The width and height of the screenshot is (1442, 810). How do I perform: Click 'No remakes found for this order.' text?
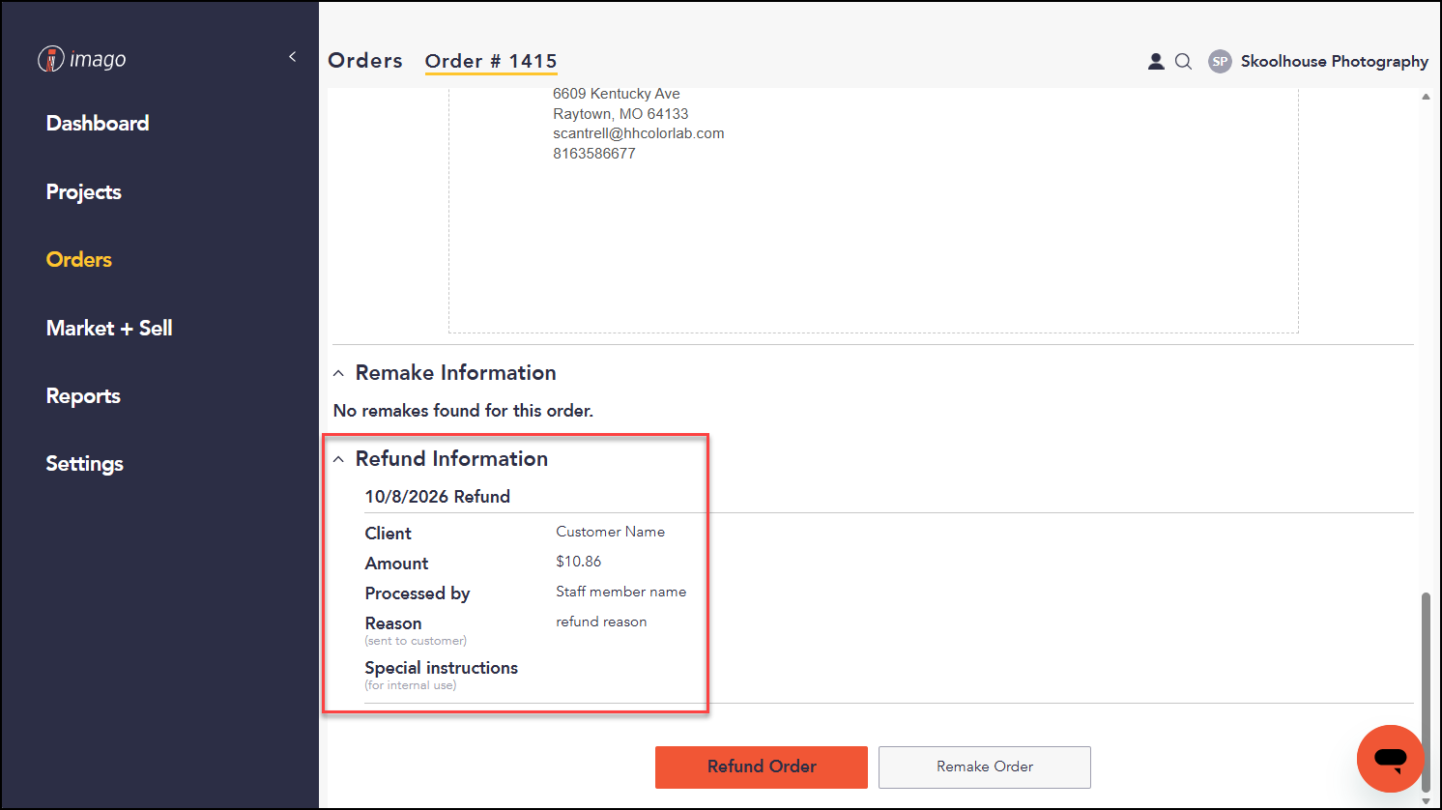463,411
